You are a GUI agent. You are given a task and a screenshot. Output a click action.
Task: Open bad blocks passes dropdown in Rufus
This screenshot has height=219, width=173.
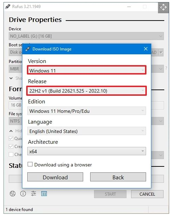158,155
